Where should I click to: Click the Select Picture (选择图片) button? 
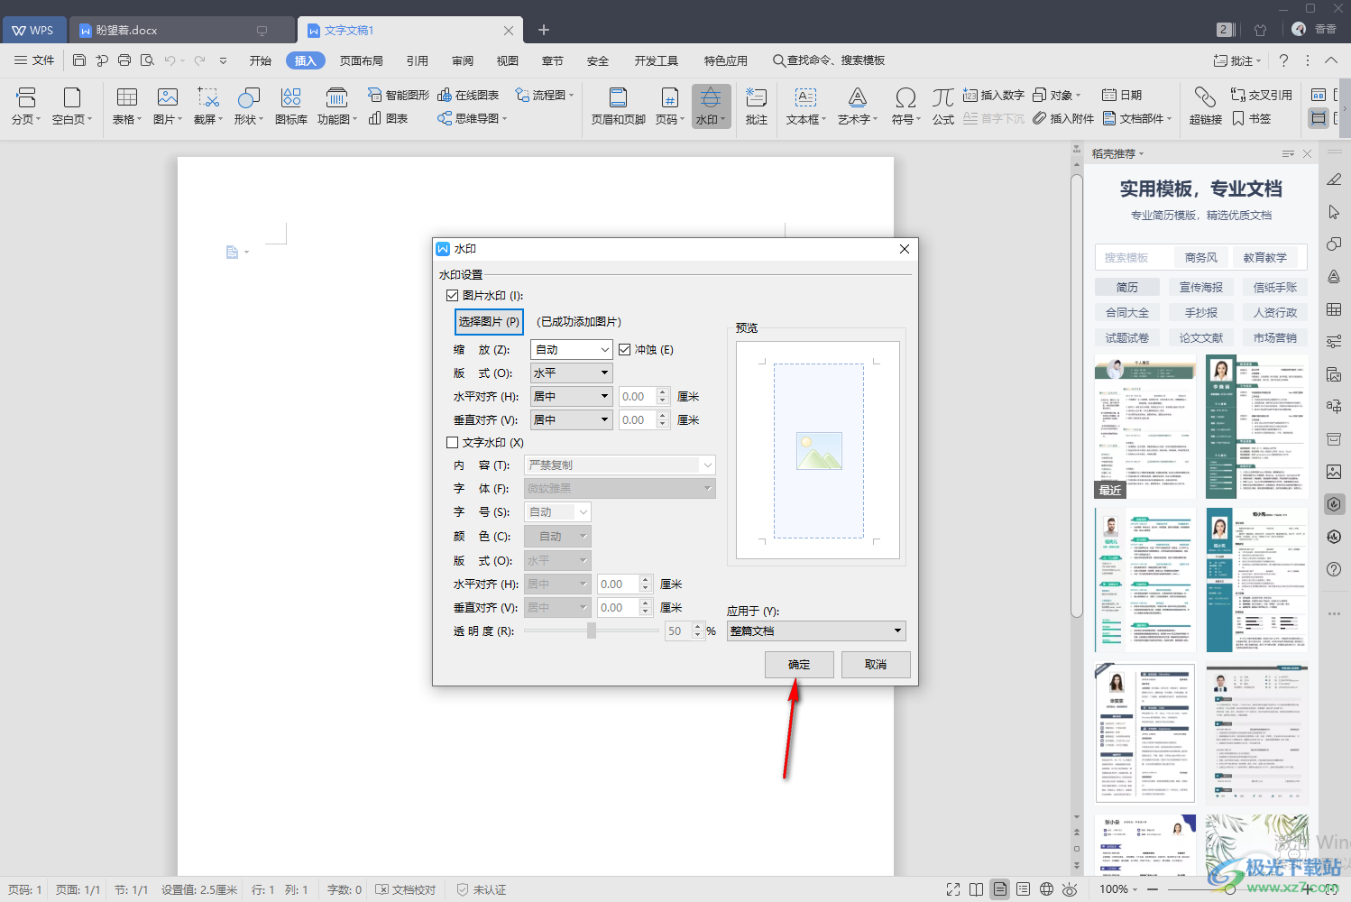(489, 321)
